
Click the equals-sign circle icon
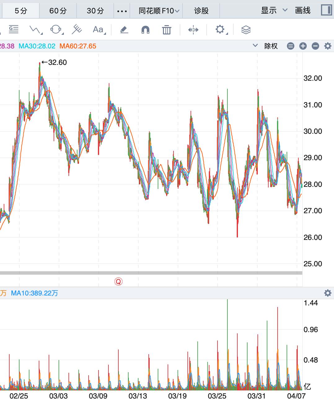[291, 46]
